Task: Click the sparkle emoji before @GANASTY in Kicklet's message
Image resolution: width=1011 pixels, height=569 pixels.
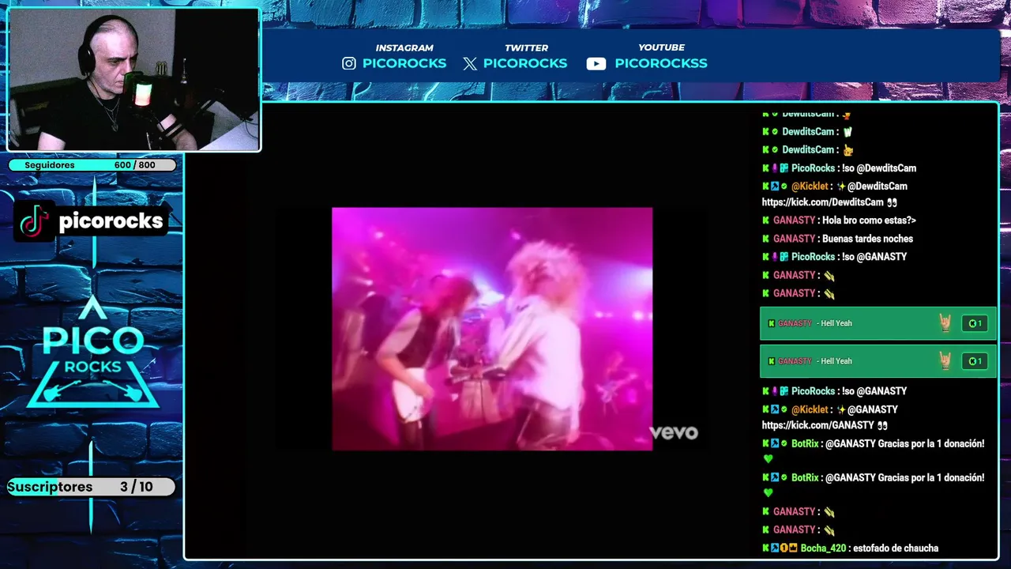Action: coord(841,409)
